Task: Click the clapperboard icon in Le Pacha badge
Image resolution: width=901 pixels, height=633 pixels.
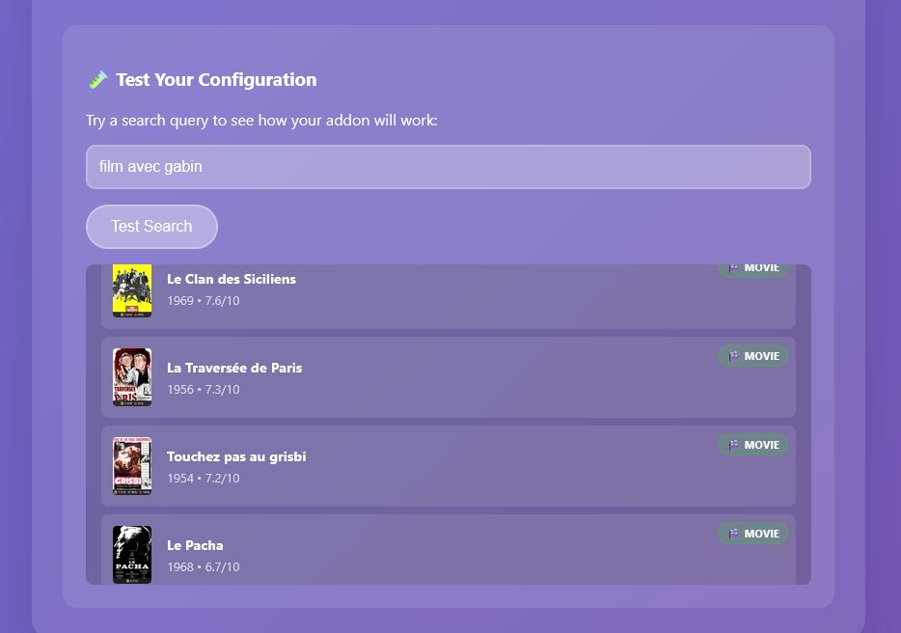Action: pyautogui.click(x=734, y=534)
